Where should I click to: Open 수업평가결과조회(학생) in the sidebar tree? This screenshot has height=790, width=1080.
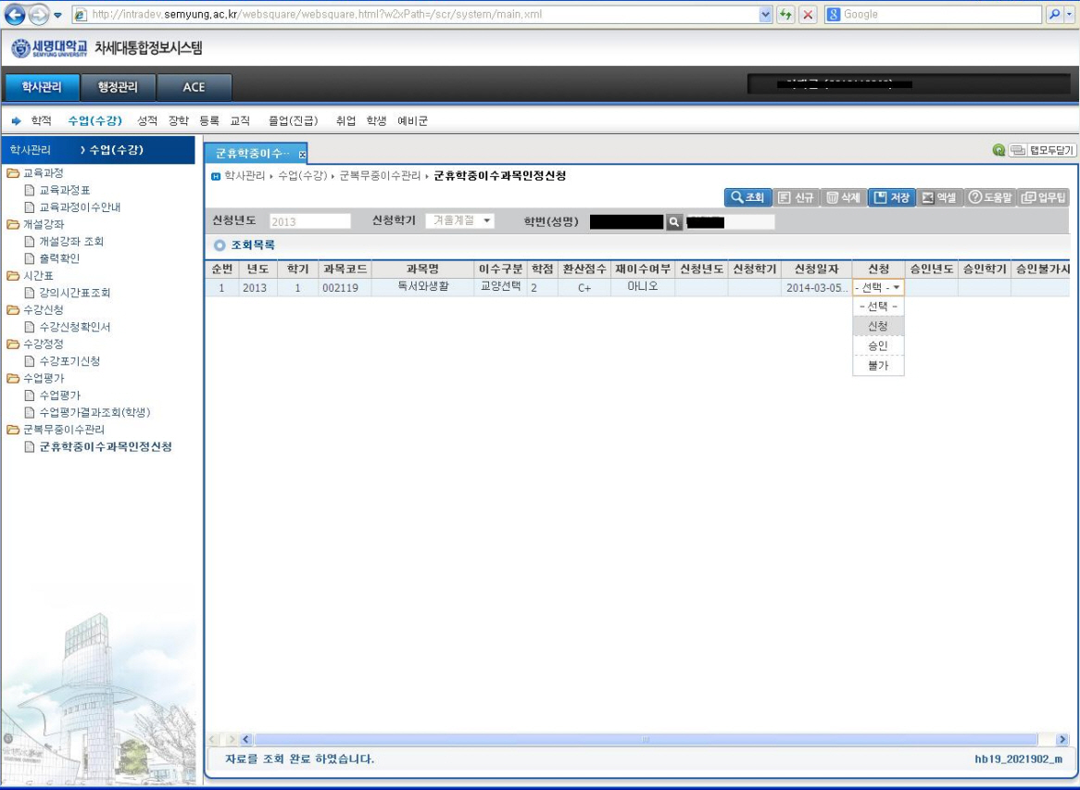coord(95,412)
